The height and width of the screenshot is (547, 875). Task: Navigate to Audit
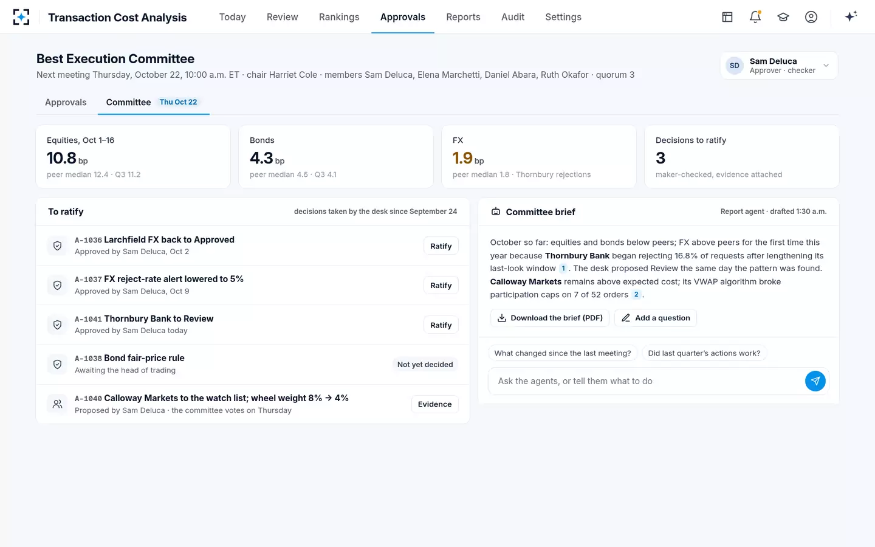point(513,17)
